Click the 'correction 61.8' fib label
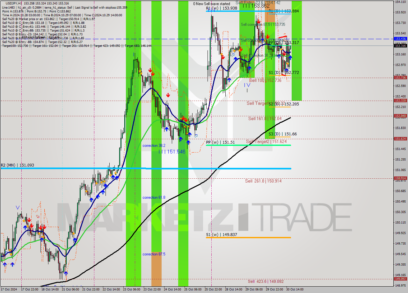 [154, 197]
